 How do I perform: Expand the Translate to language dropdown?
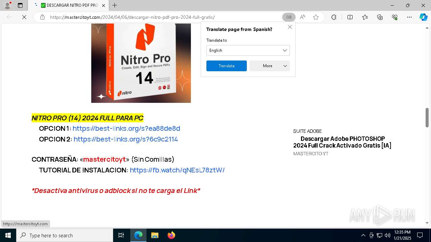[248, 50]
